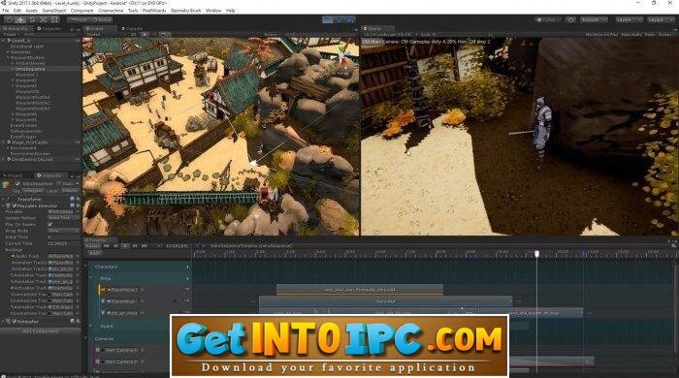Select the Move tool in toolbar
Image resolution: width=679 pixels, height=378 pixels.
(x=20, y=19)
